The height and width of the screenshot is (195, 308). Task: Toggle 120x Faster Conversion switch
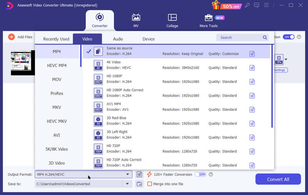pyautogui.click(x=200, y=174)
